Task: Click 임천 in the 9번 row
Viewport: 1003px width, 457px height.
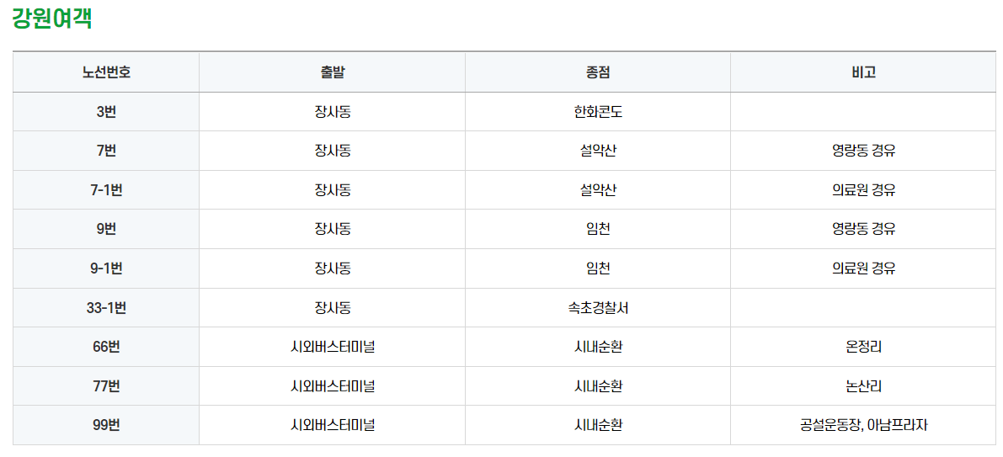Action: coord(598,229)
